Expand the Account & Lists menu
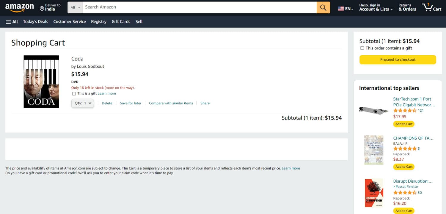The height and width of the screenshot is (214, 446). tap(376, 7)
